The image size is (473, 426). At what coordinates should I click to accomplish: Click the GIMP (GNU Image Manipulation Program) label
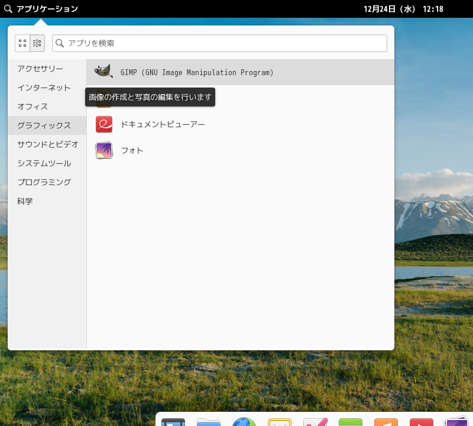197,72
